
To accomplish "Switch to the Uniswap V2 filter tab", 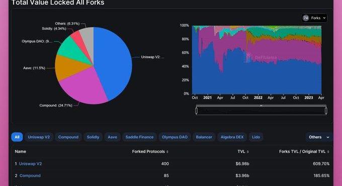I will 39,137.
